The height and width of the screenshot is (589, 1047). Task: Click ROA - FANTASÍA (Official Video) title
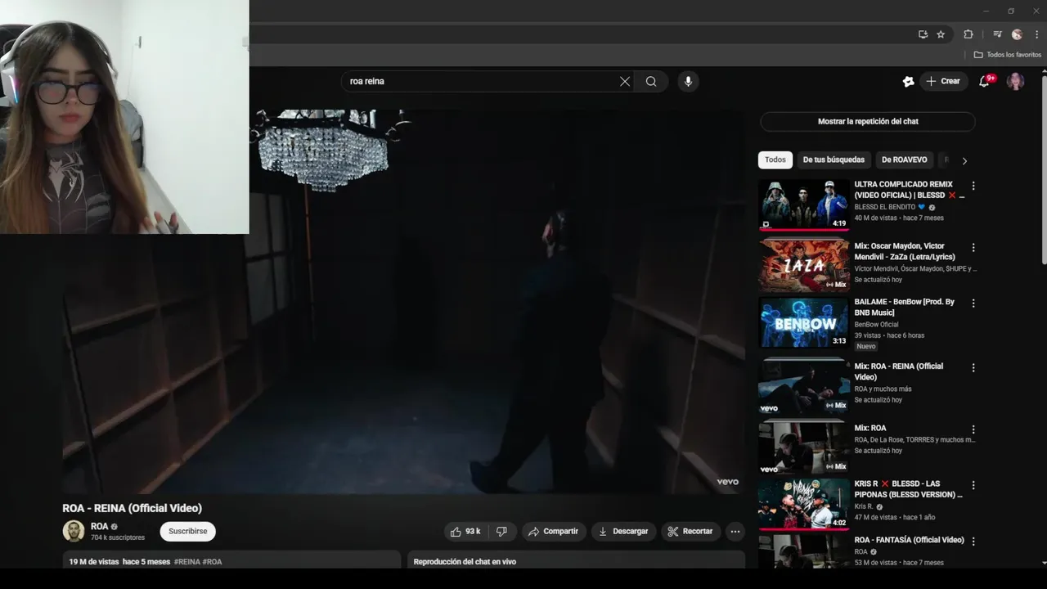coord(910,540)
